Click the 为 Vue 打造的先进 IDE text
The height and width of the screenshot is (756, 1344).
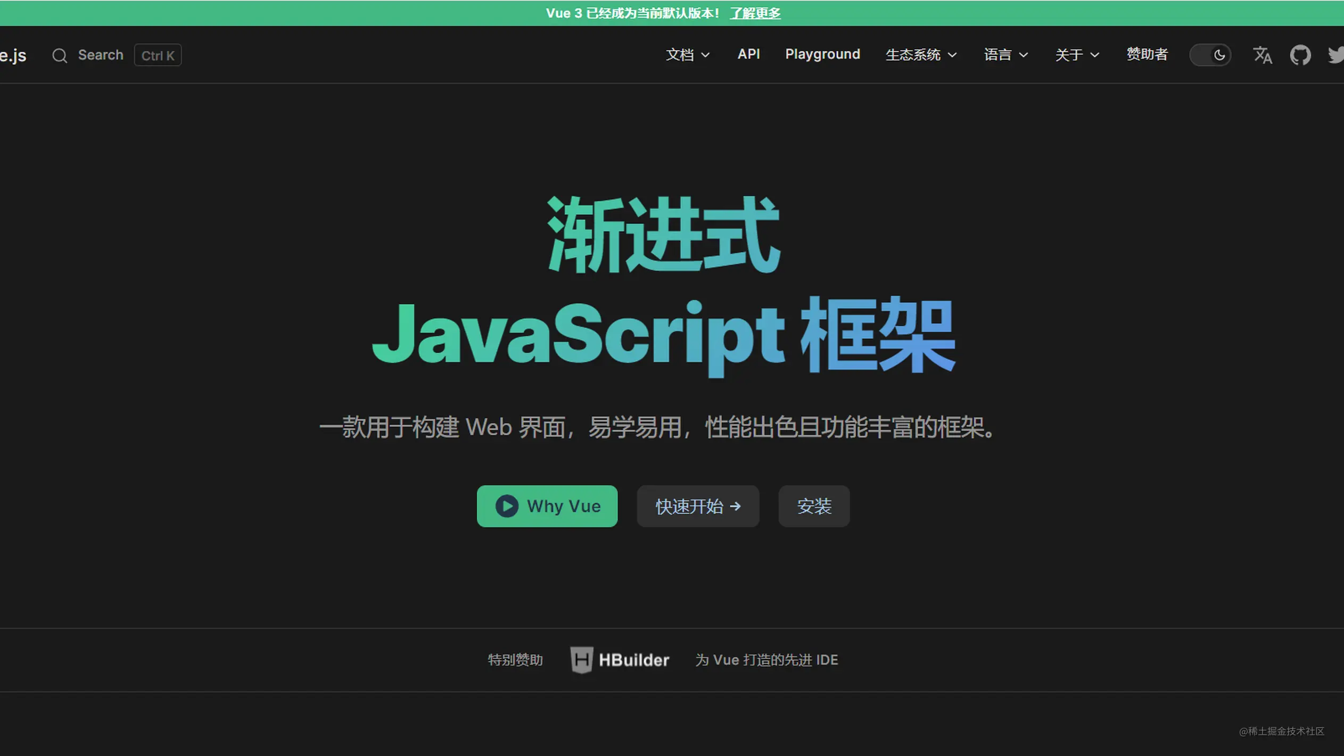[x=766, y=660]
